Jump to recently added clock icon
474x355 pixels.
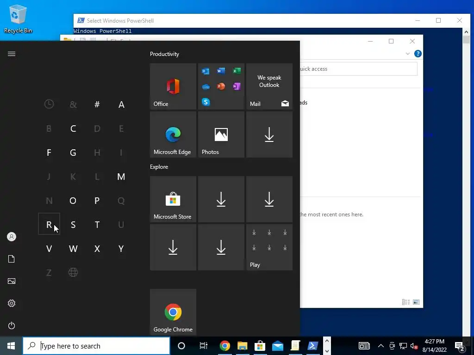49,104
